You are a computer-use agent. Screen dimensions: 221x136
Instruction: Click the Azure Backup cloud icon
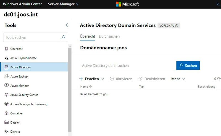click(6, 76)
